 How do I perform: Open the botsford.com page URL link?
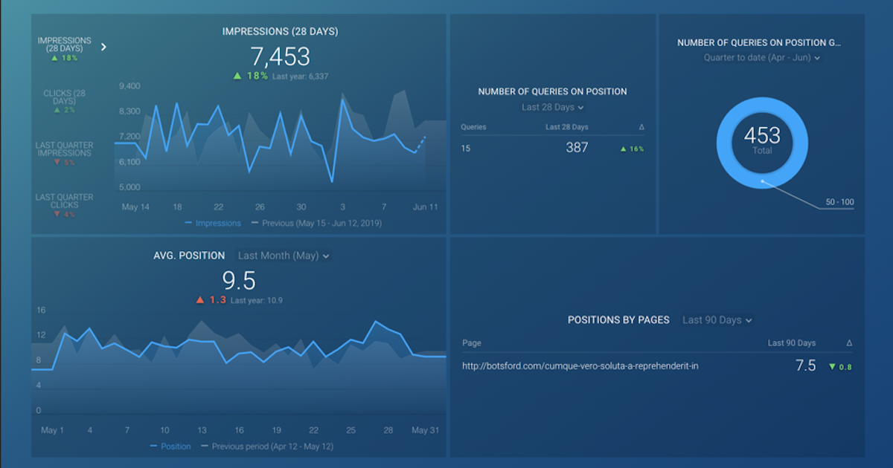(580, 365)
